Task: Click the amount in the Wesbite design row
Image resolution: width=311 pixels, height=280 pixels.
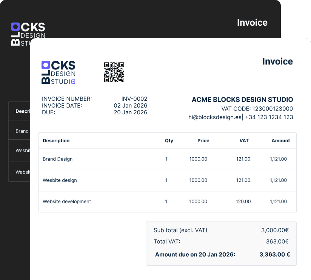Action: (x=278, y=180)
